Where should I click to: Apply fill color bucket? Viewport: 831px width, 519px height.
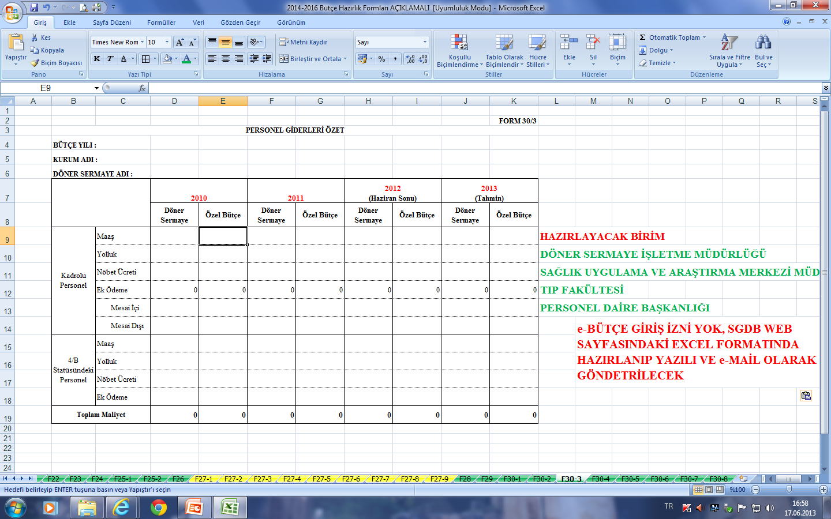coord(167,59)
